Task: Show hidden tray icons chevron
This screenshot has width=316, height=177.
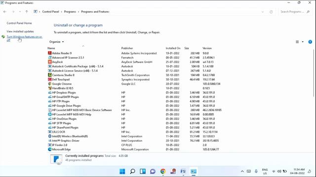Action: [242, 172]
